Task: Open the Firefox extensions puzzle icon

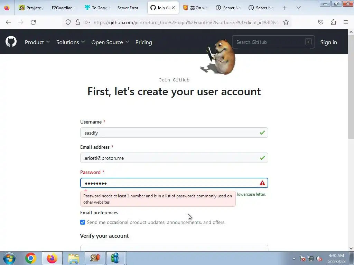Action: point(333,22)
